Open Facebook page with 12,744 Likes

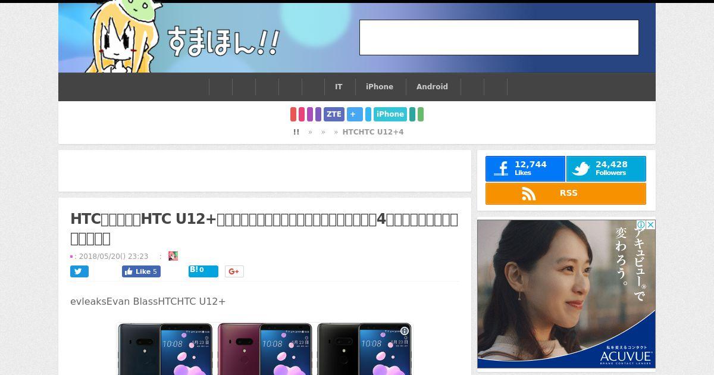coord(525,168)
